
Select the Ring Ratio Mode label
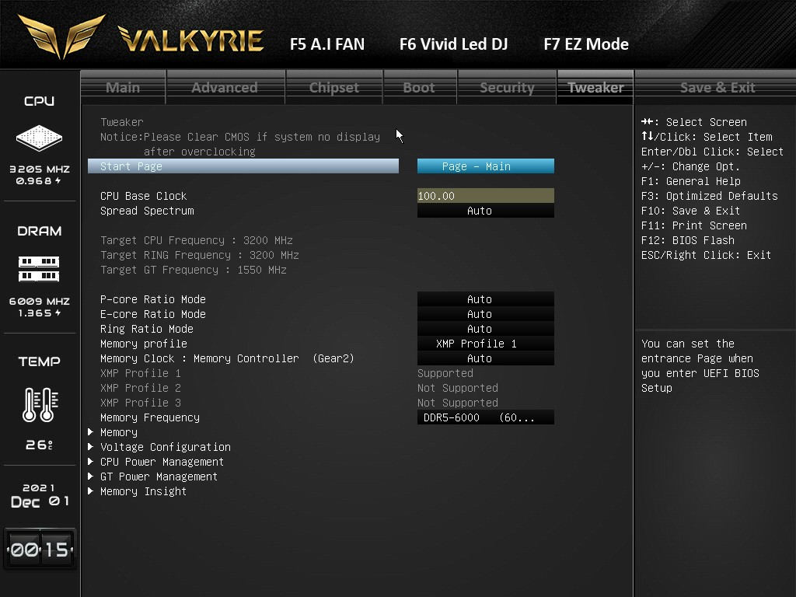point(147,329)
